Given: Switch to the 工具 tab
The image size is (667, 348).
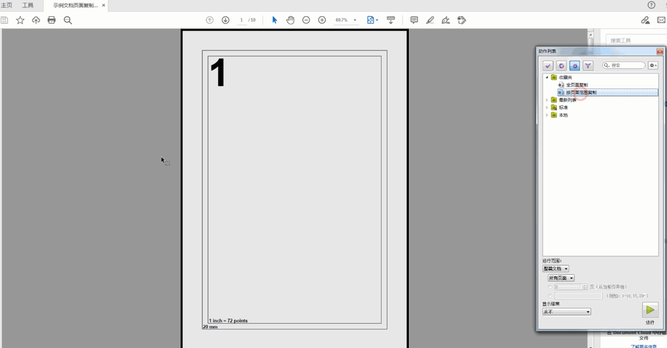Looking at the screenshot, I should point(28,5).
